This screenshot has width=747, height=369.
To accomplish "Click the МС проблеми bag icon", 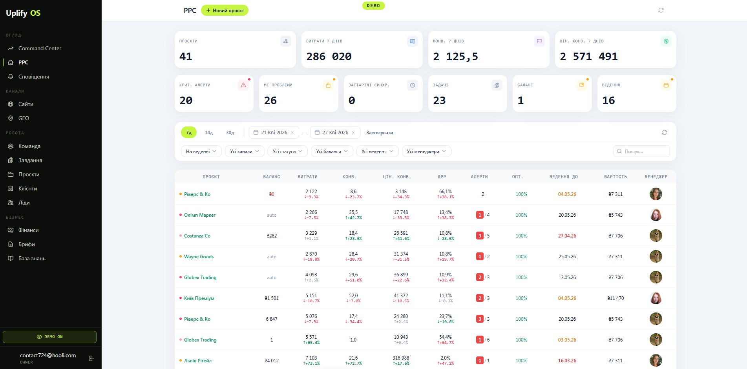I will click(328, 85).
